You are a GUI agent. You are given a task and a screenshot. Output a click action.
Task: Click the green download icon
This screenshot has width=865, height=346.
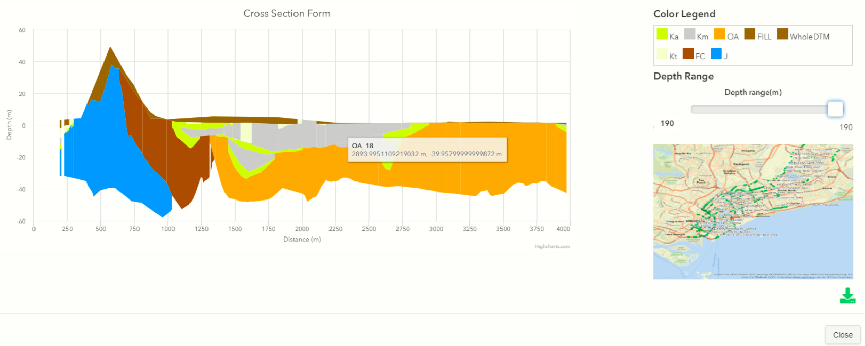(x=847, y=296)
